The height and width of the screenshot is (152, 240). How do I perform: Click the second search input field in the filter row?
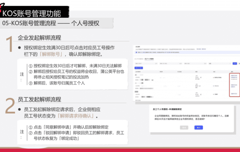pos(171,63)
